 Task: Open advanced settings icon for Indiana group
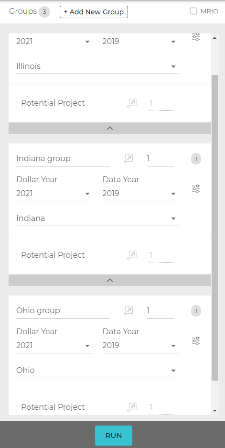[x=195, y=189]
